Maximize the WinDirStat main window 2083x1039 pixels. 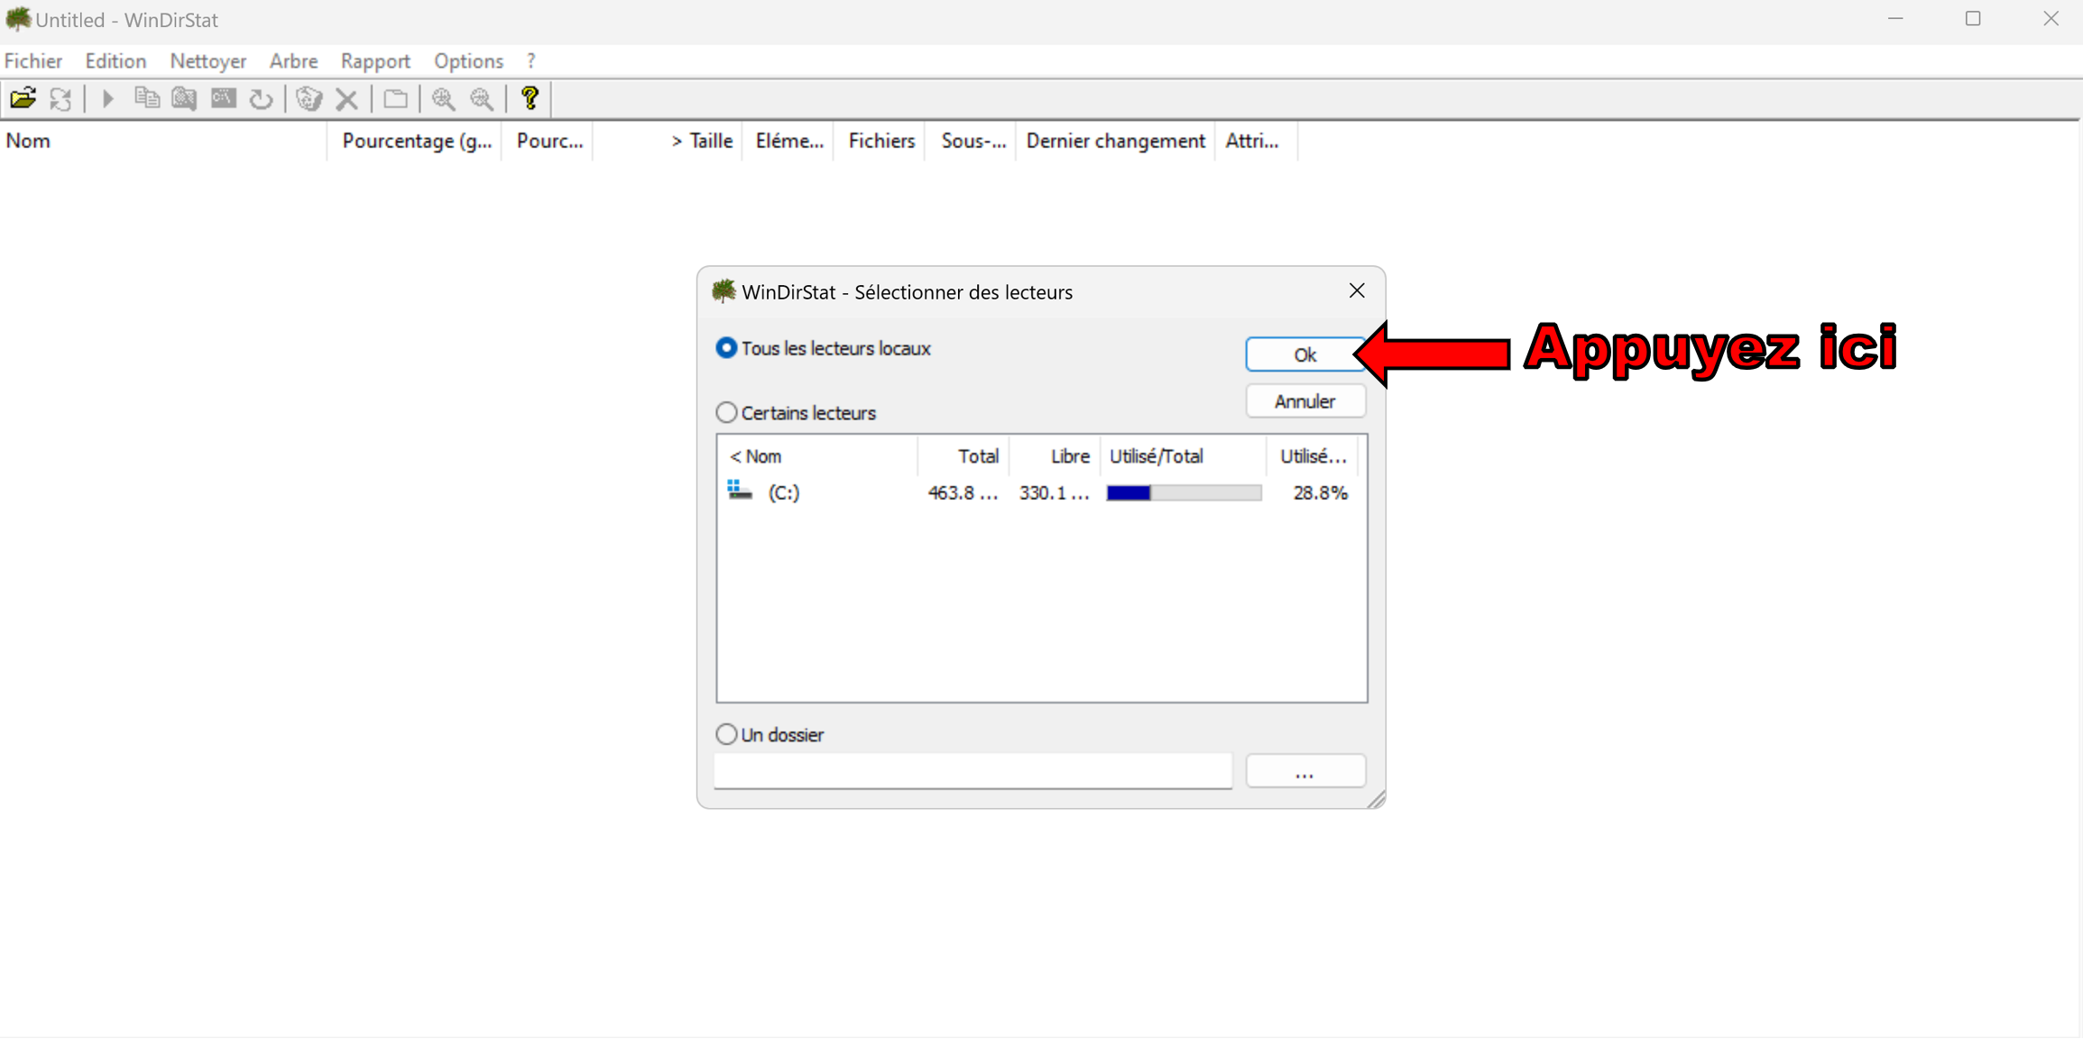click(x=1973, y=19)
